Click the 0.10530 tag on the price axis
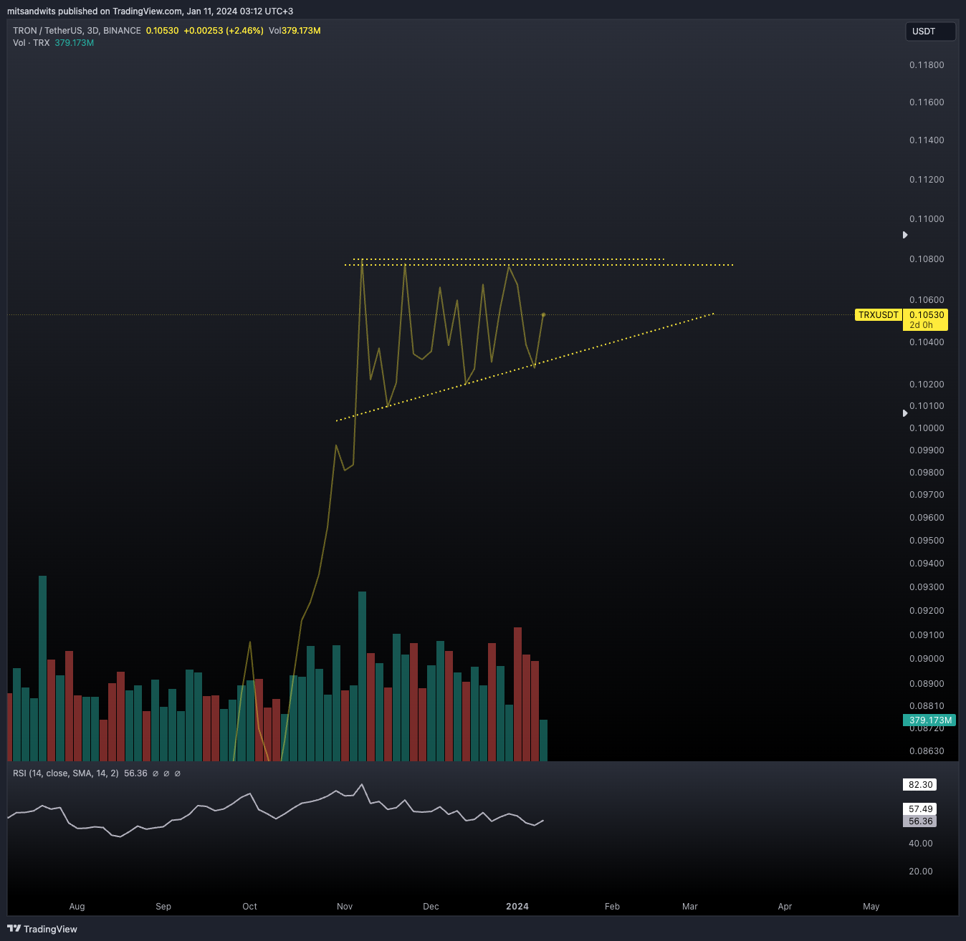The image size is (966, 941). (926, 315)
